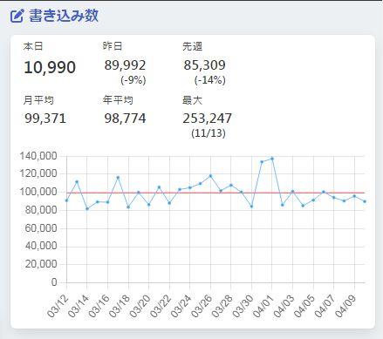Select yearly average value 98,774
This screenshot has width=383, height=339.
click(125, 119)
